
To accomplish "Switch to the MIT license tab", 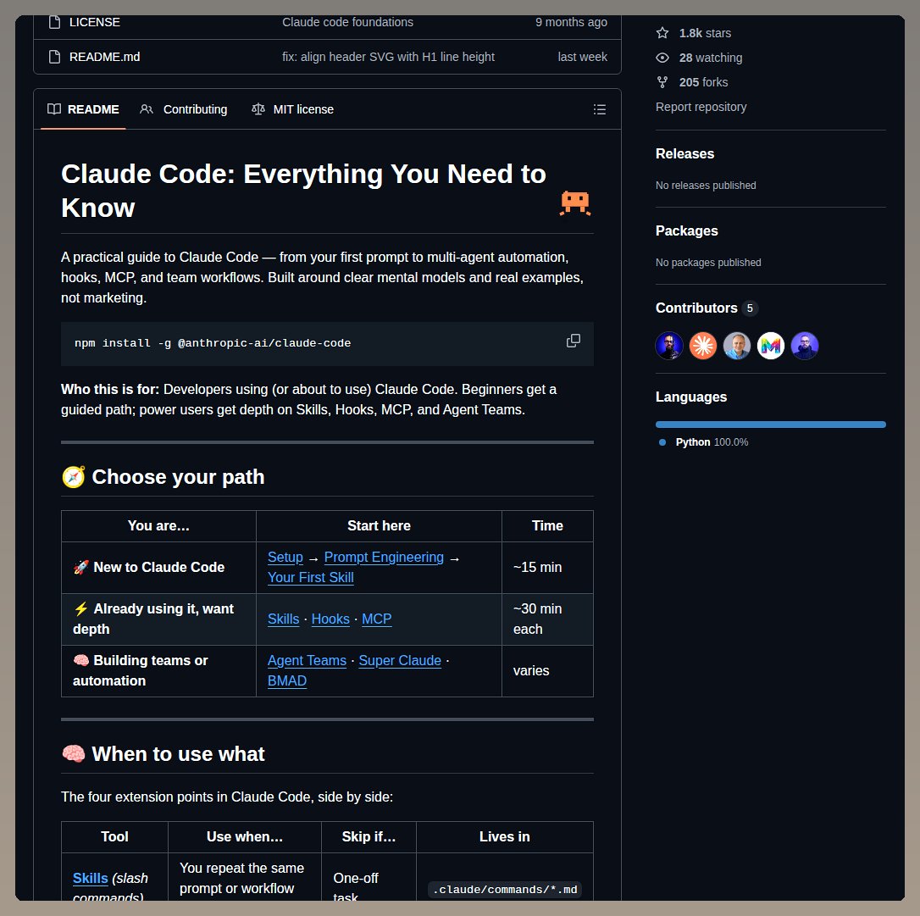I will (292, 109).
